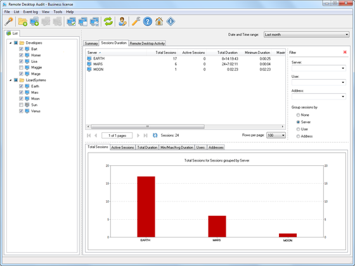Go to previous page arrow
Viewport: 355px width, 266px height.
click(96, 136)
